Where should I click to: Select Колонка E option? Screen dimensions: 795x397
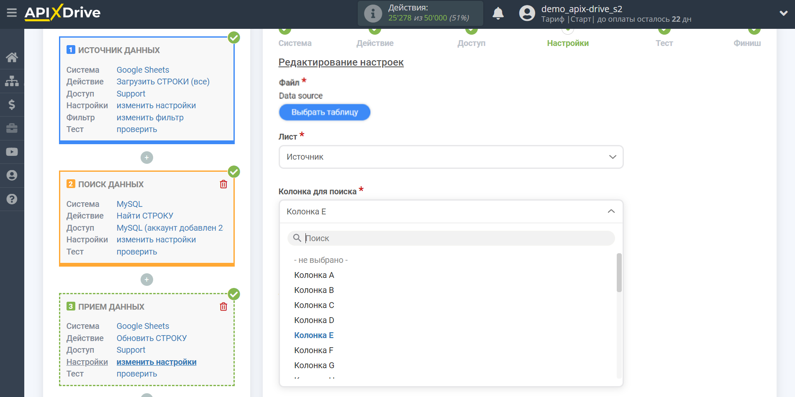[314, 335]
